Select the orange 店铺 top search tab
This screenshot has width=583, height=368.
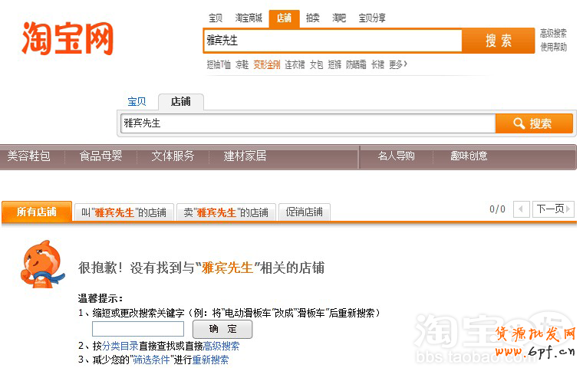[284, 18]
